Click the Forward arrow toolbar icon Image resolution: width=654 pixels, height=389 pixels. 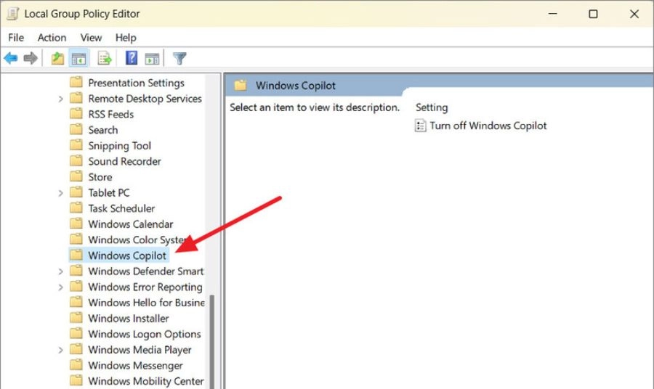(x=31, y=58)
